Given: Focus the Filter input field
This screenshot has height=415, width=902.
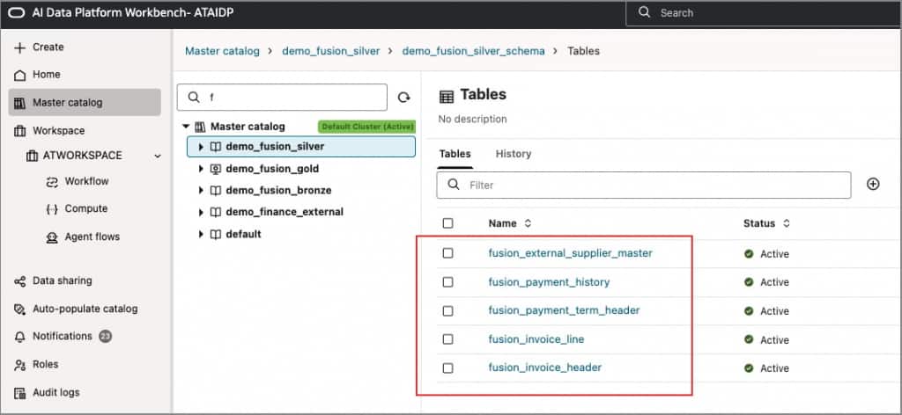Looking at the screenshot, I should pos(652,185).
